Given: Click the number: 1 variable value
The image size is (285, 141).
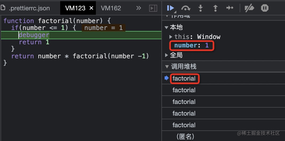Looking at the screenshot, I should [x=207, y=46].
